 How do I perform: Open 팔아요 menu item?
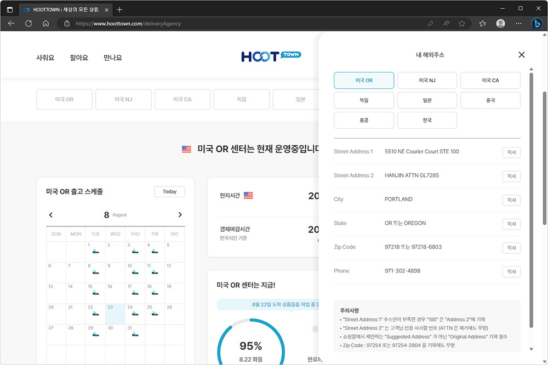[79, 58]
